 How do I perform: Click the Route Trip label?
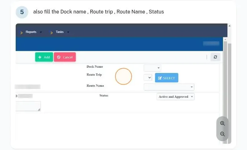click(x=94, y=75)
